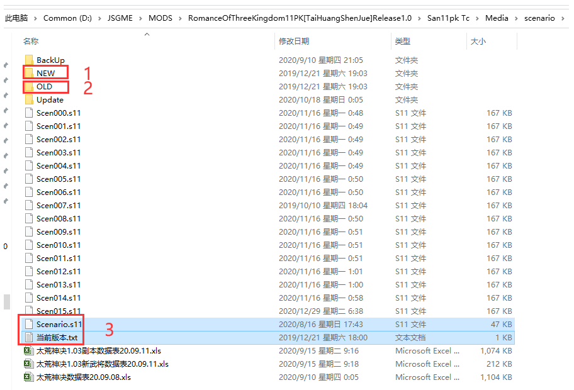The width and height of the screenshot is (574, 390).
Task: Click the text document icon of 当前版本.txt
Action: pyautogui.click(x=29, y=337)
